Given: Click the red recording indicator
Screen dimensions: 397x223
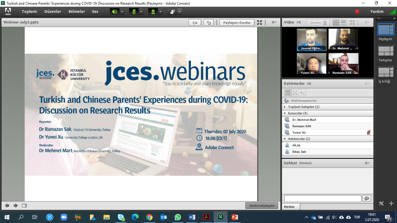Looking at the screenshot, I should tap(357, 12).
